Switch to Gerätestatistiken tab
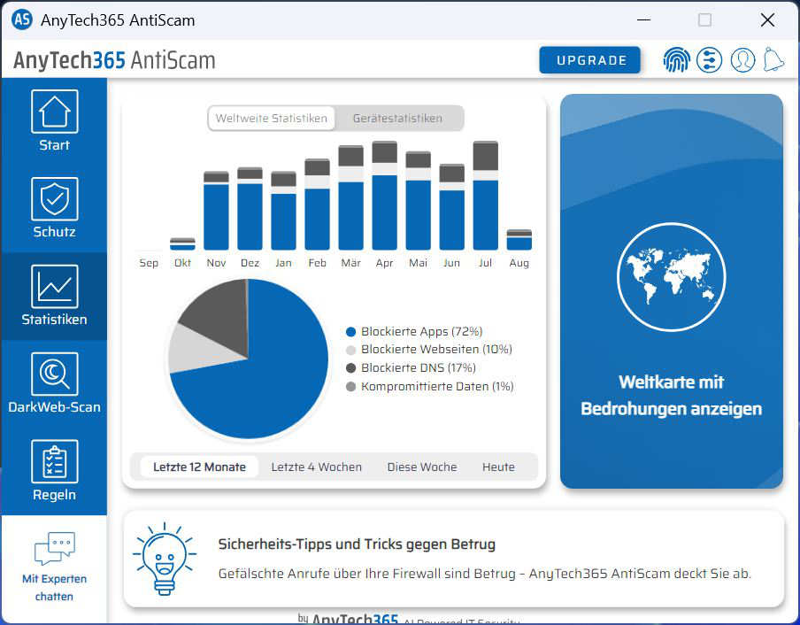The image size is (800, 625). coord(397,119)
